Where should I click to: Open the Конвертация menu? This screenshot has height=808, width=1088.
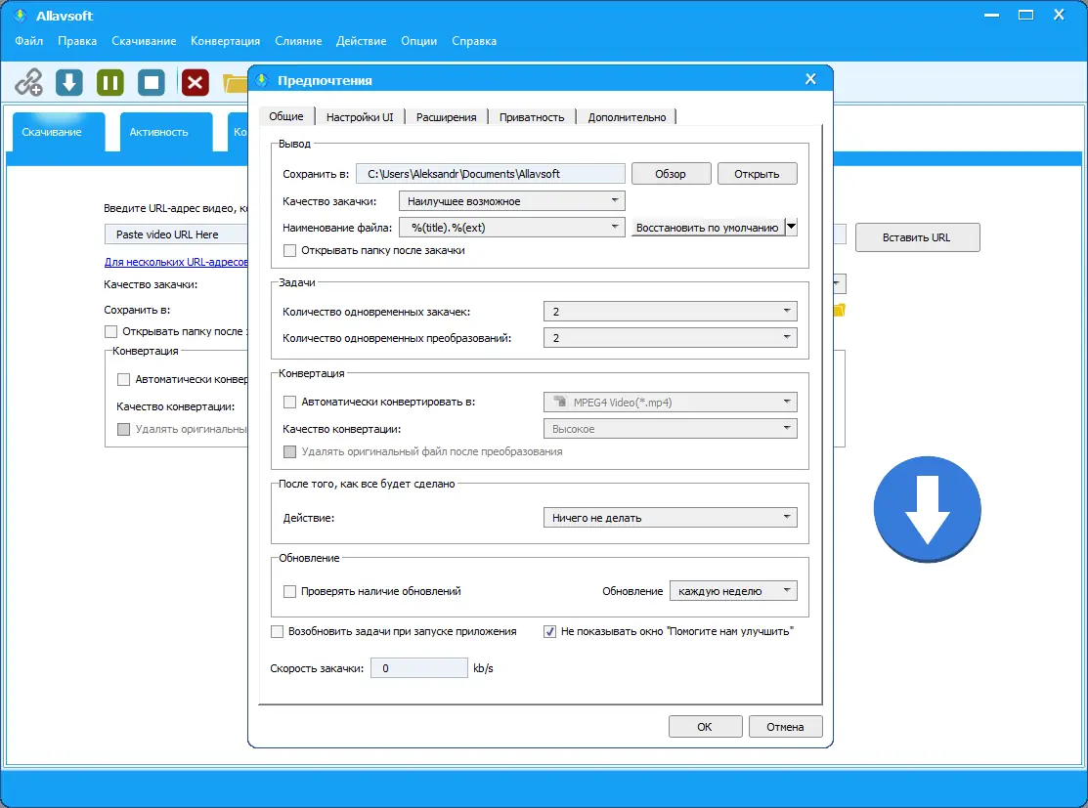click(226, 41)
